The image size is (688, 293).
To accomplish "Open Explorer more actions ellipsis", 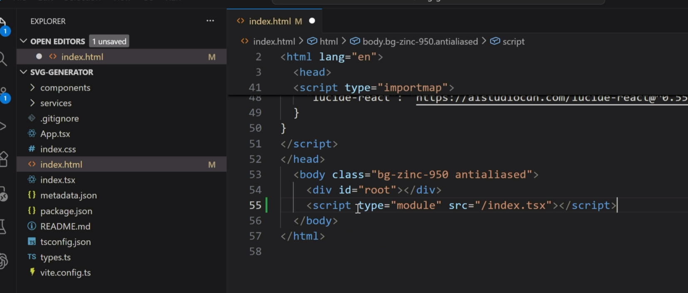I will (x=210, y=21).
